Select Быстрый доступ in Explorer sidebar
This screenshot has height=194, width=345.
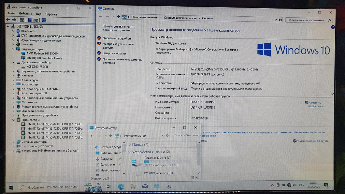click(110, 147)
